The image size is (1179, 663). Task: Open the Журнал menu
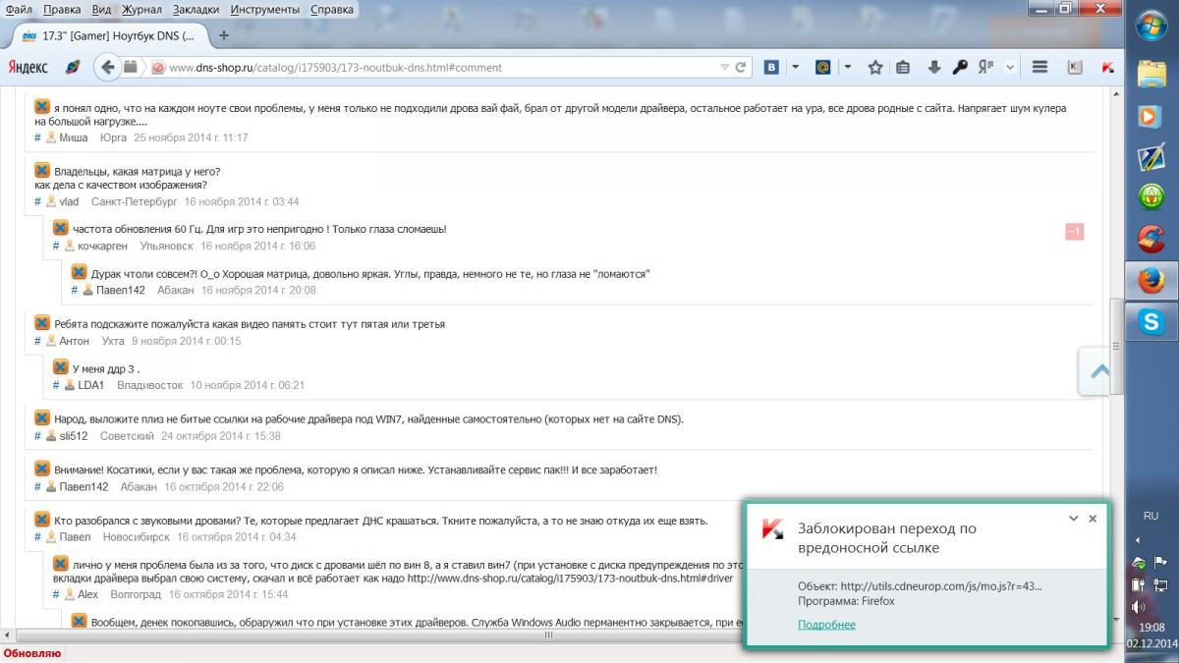(x=142, y=9)
